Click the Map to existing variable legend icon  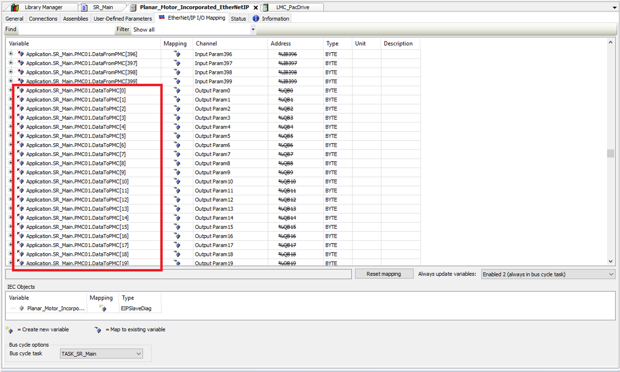pos(97,329)
